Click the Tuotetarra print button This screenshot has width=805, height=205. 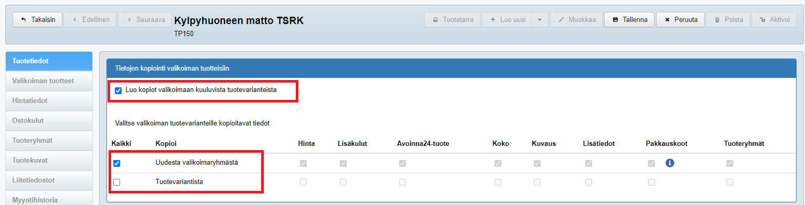(x=453, y=20)
